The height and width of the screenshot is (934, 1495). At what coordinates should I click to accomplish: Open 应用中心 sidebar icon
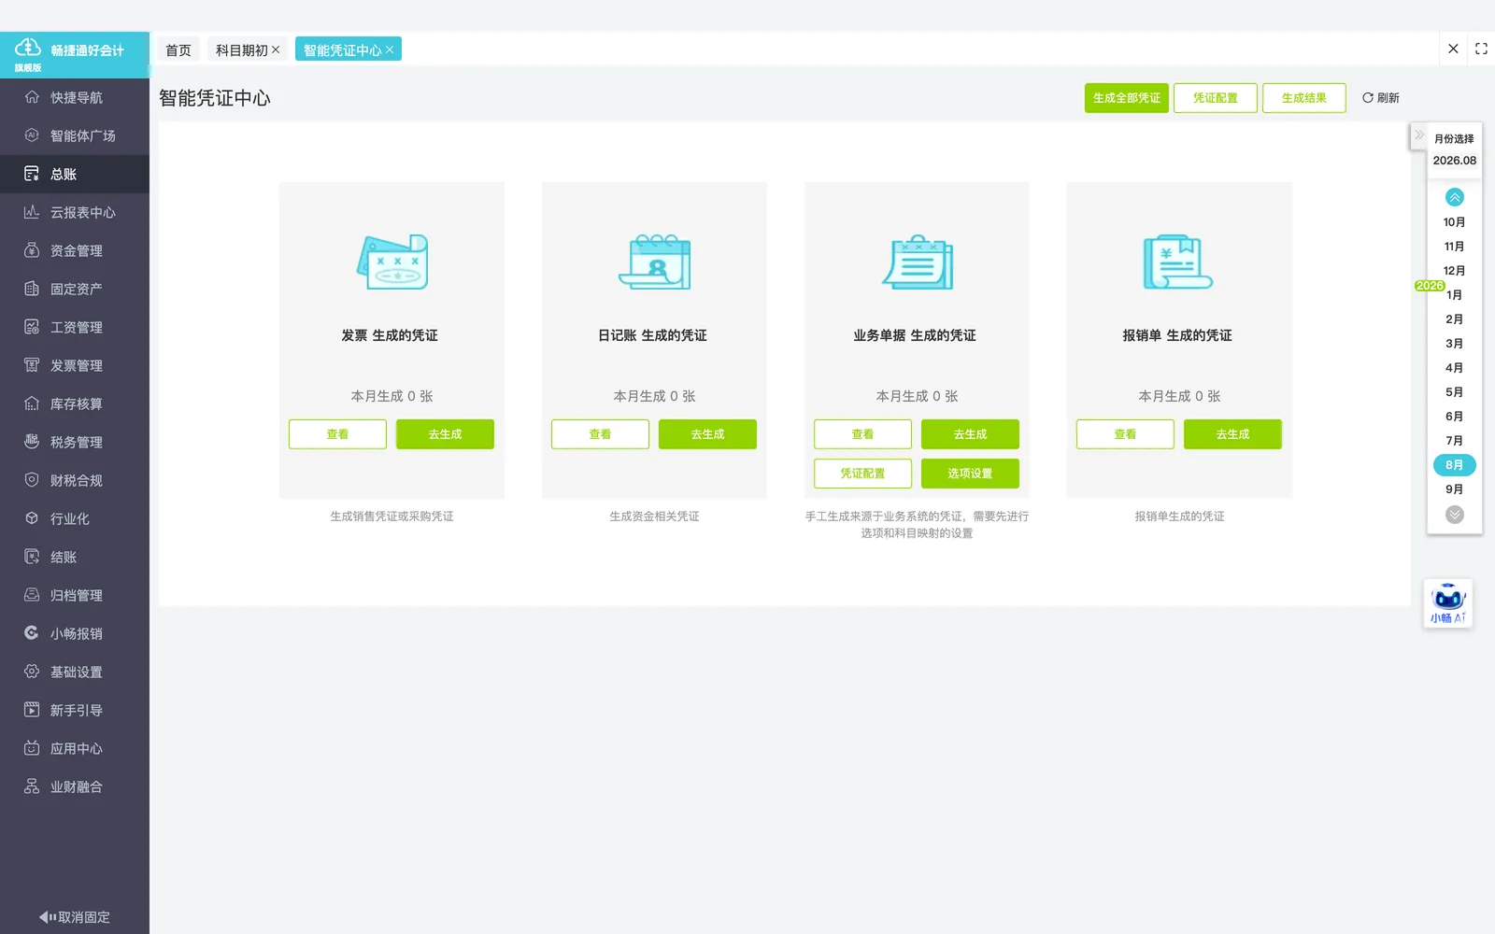(32, 748)
